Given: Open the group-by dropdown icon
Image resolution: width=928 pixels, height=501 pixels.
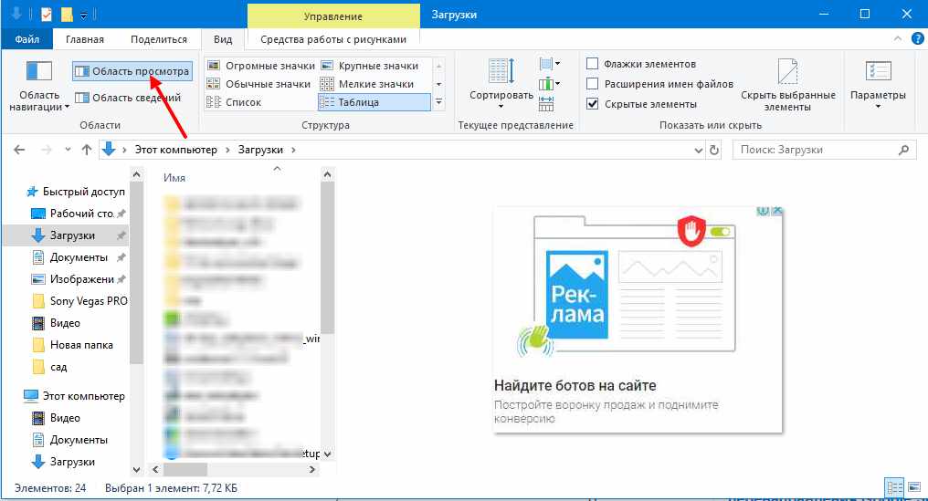Looking at the screenshot, I should point(549,64).
